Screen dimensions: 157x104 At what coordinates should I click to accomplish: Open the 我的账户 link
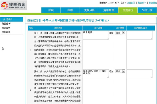pos(142,3)
